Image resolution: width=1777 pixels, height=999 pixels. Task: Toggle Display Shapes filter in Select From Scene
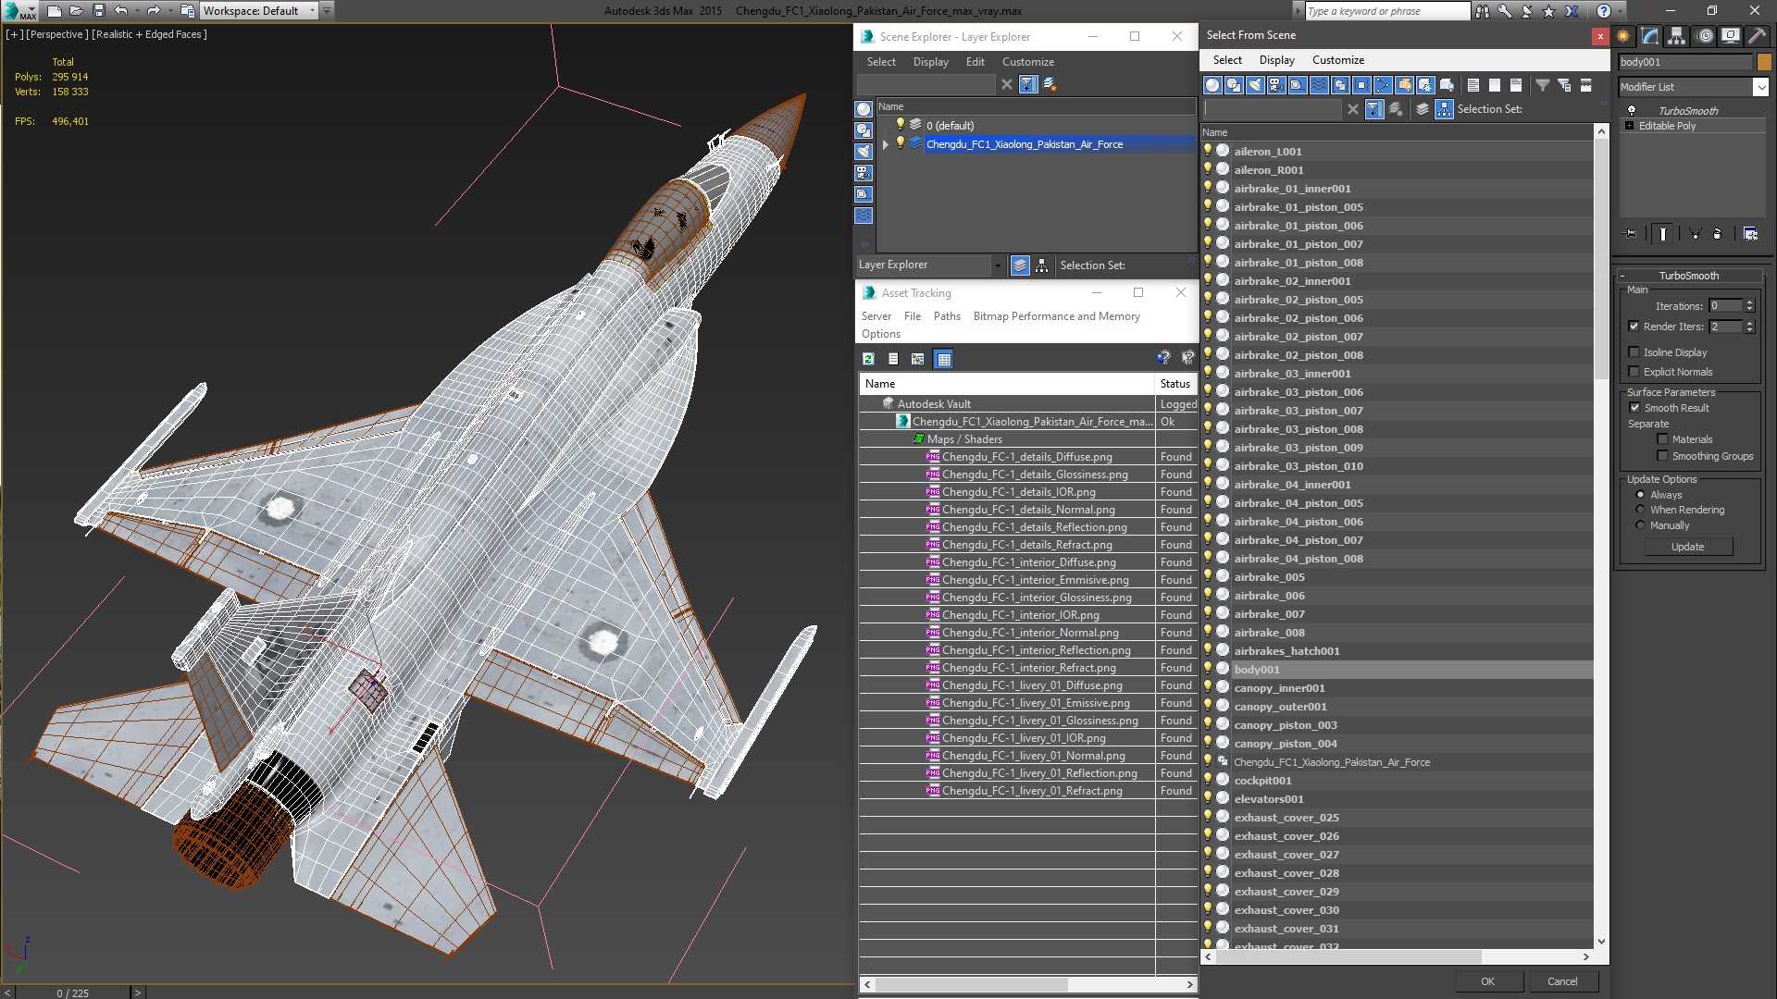point(1234,85)
